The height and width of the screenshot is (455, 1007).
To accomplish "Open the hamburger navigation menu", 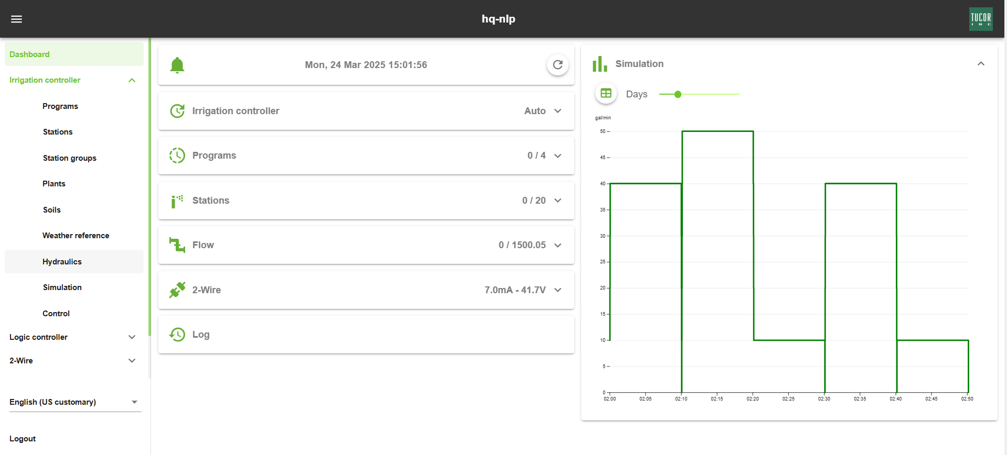I will coord(16,19).
